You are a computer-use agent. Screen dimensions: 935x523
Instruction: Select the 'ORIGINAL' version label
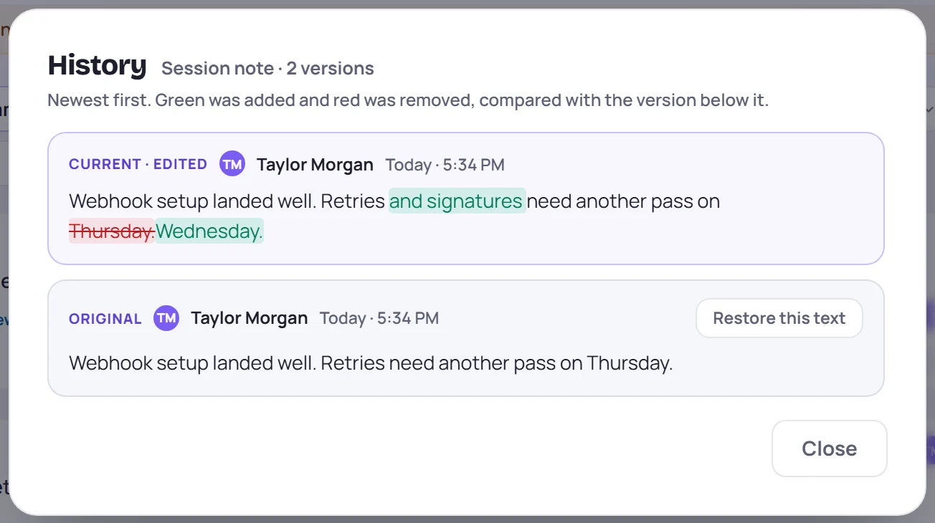pos(105,319)
